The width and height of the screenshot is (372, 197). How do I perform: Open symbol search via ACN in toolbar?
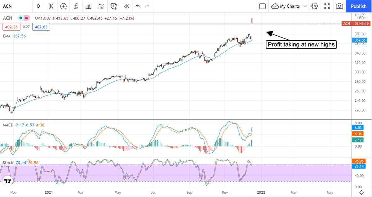[8, 6]
